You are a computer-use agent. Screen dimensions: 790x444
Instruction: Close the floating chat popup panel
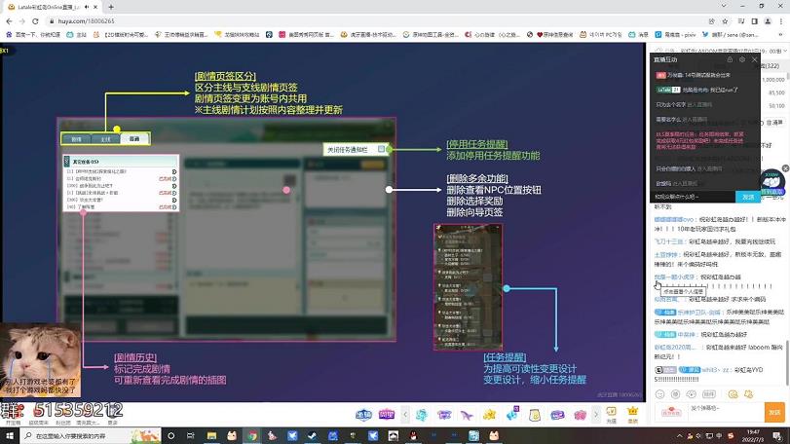754,59
